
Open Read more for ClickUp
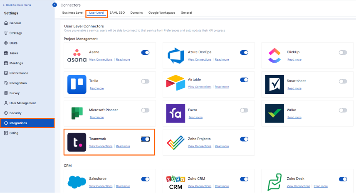(294, 60)
